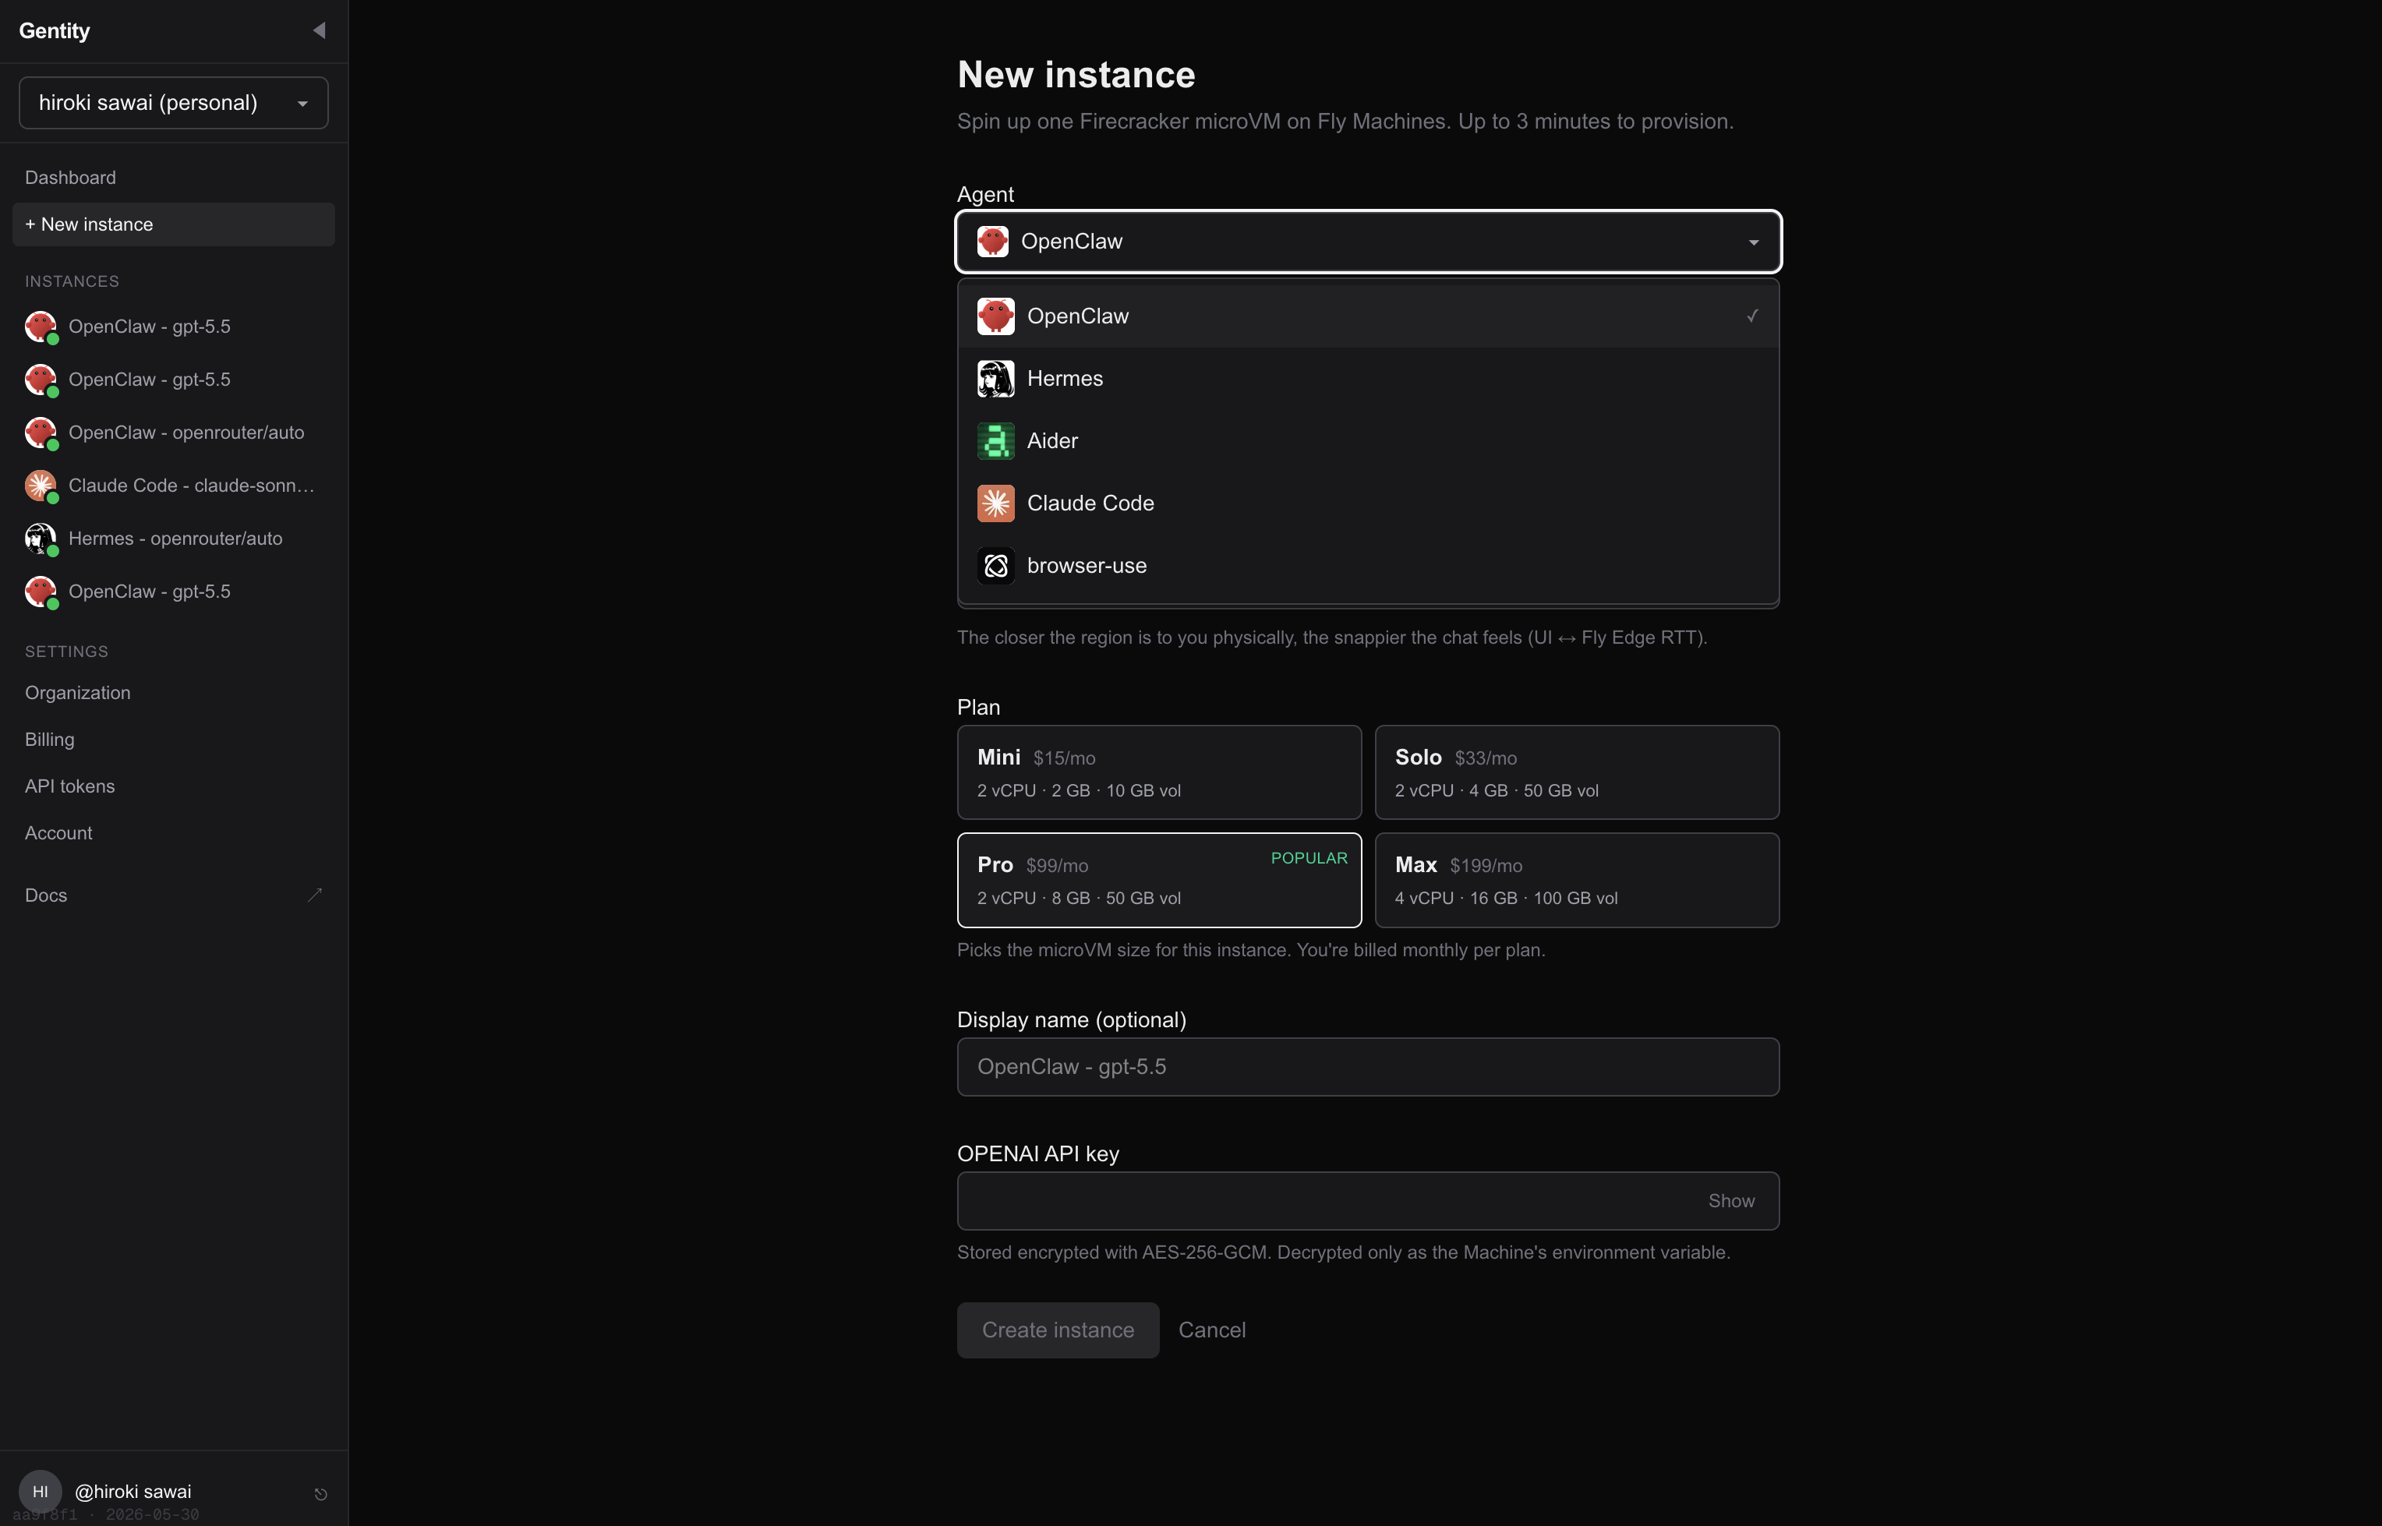This screenshot has height=1526, width=2382.
Task: Select the Pro $99/mo plan
Action: pyautogui.click(x=1159, y=880)
